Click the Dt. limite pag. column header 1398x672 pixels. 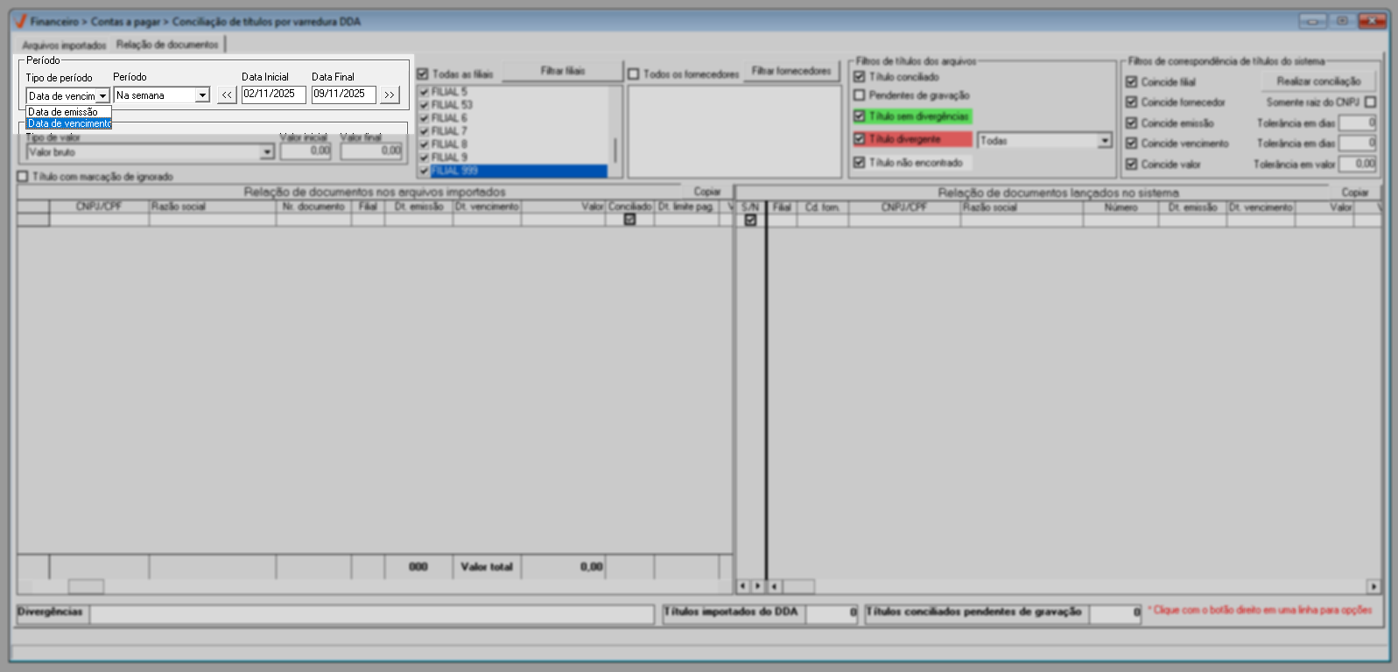point(686,206)
